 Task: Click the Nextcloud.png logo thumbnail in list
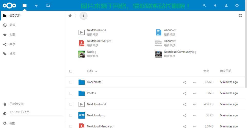(82, 115)
